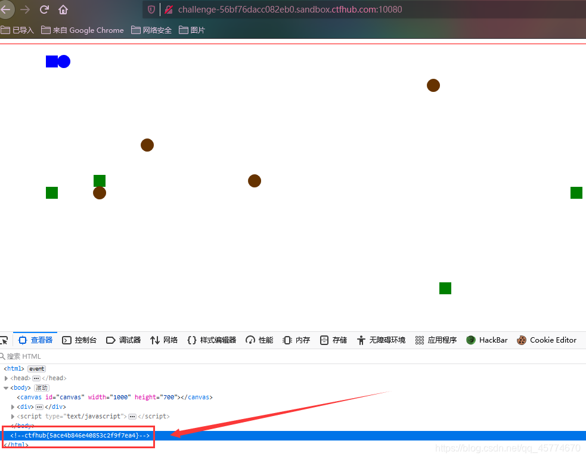
Task: Click the insecure connection lock icon
Action: [169, 10]
